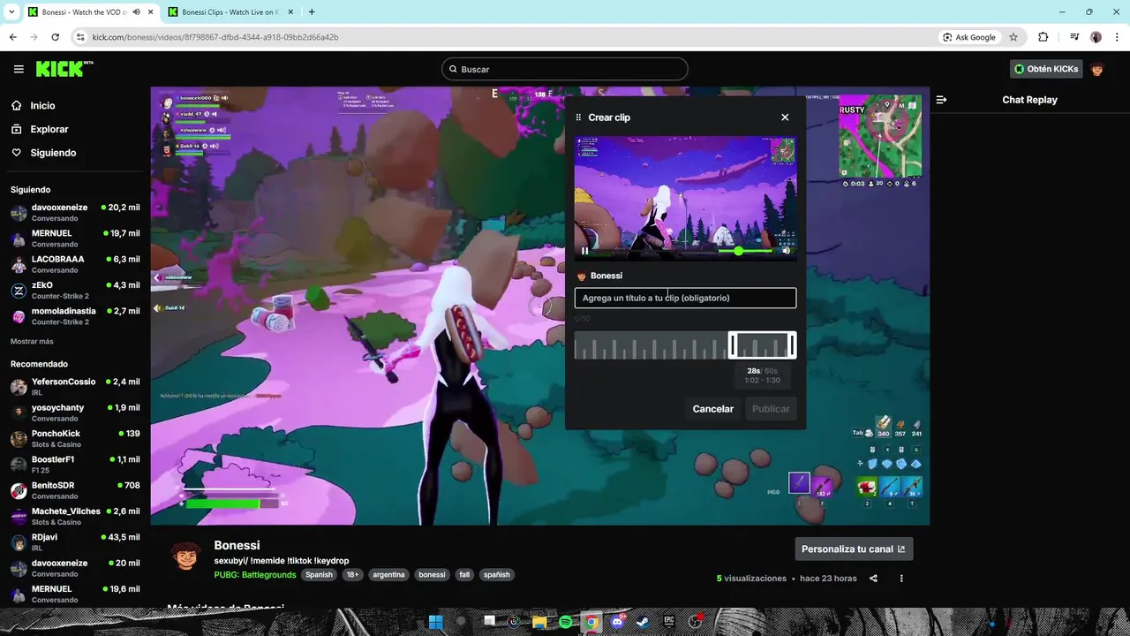The height and width of the screenshot is (636, 1130).
Task: Open a new browser tab
Action: pyautogui.click(x=312, y=12)
